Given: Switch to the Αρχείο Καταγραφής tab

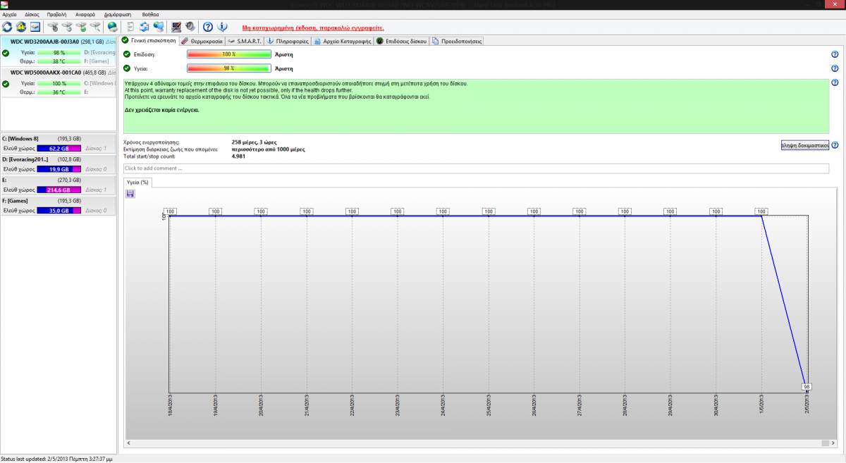Looking at the screenshot, I should (x=343, y=42).
